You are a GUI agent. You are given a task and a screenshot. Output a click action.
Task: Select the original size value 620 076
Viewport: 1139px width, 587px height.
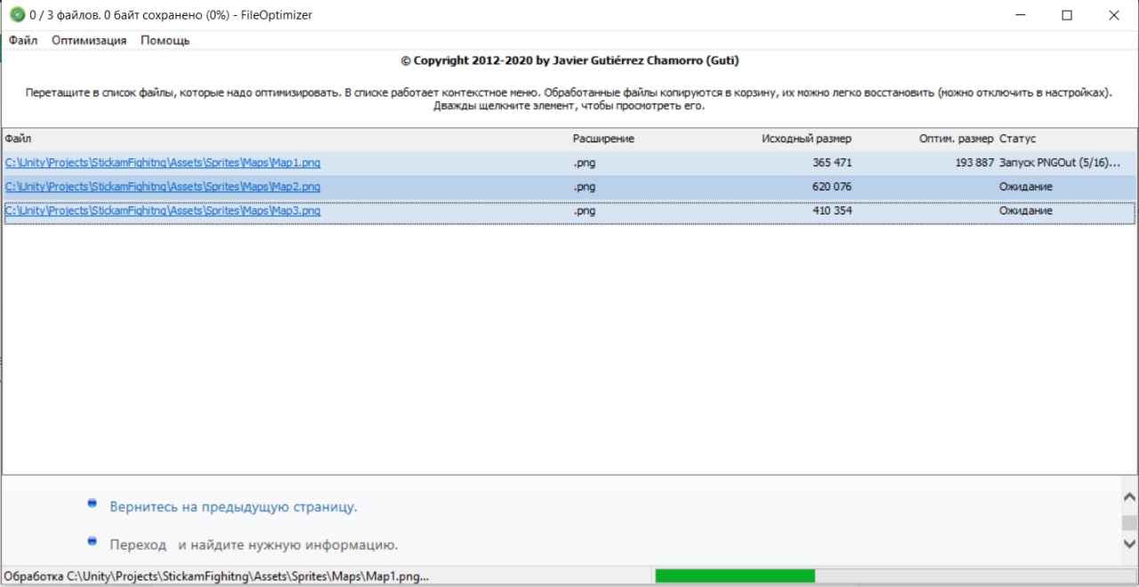(832, 187)
